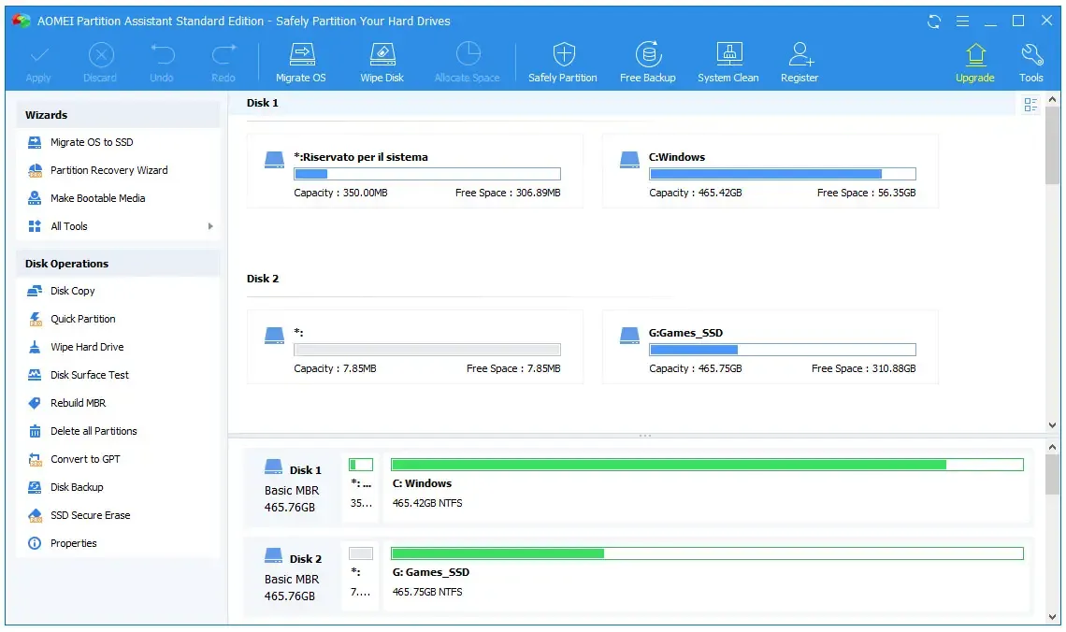Toggle the partition list view mode
Image resolution: width=1066 pixels, height=632 pixels.
(x=1030, y=105)
